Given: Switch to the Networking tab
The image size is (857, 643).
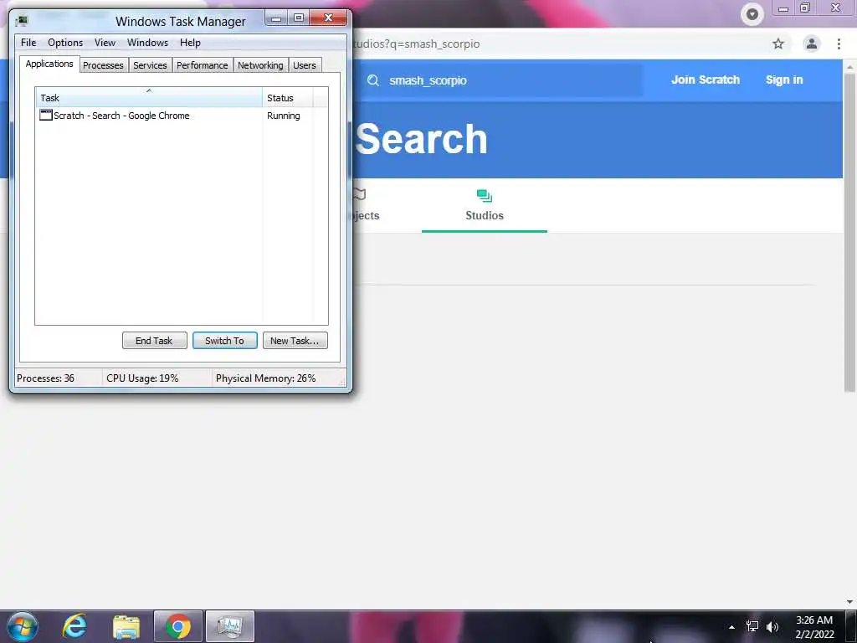Looking at the screenshot, I should [x=261, y=65].
